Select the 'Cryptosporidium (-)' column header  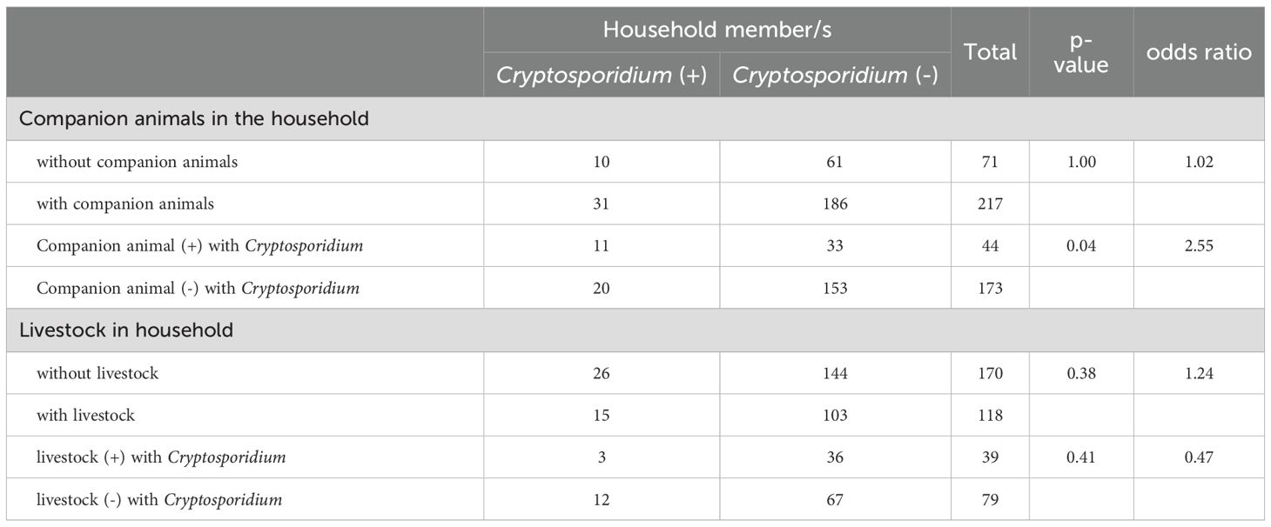(835, 75)
